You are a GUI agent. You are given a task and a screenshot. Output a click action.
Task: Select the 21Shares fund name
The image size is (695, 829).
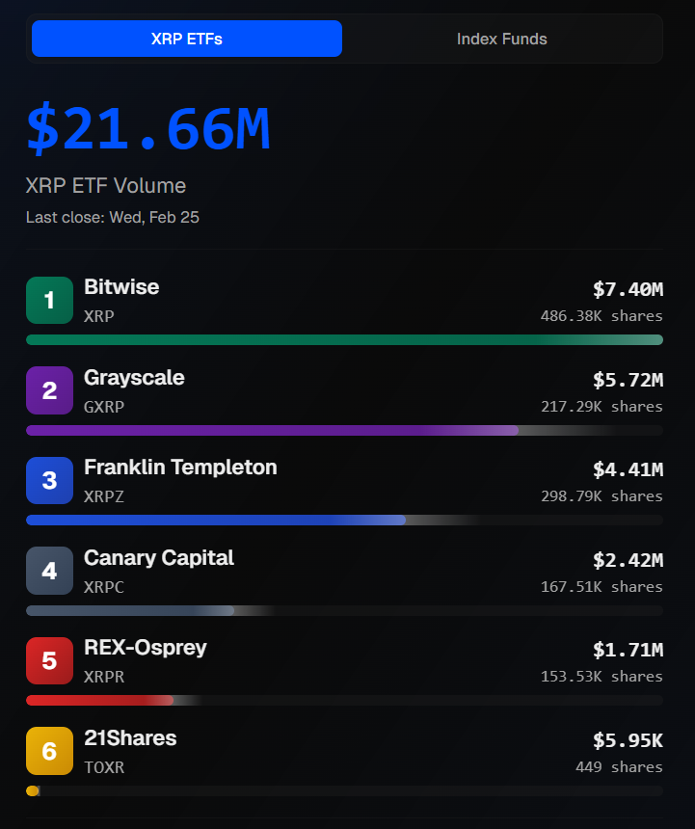click(x=130, y=738)
